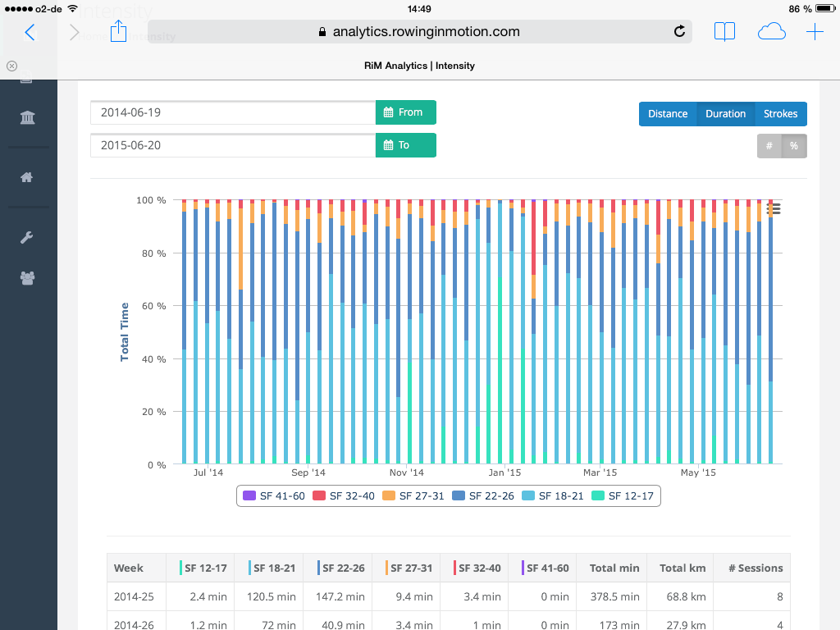Close tab with small x icon
This screenshot has width=840, height=630.
click(11, 66)
